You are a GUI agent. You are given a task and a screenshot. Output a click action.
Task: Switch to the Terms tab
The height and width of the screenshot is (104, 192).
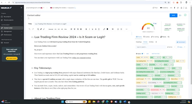tap(139, 37)
